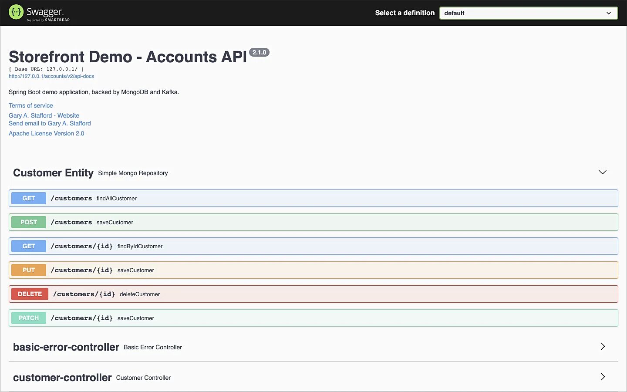Expand the basic-error-controller section

(x=602, y=347)
